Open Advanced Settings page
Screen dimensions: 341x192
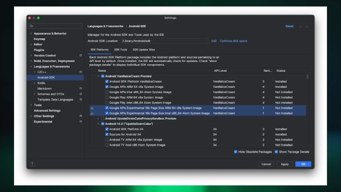tap(47, 111)
